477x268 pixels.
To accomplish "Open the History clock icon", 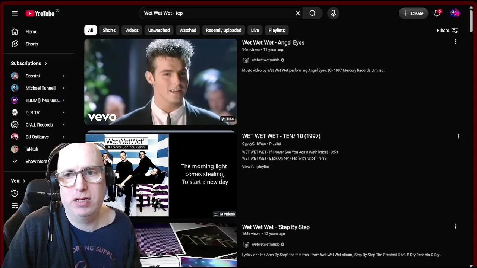I will click(x=15, y=193).
